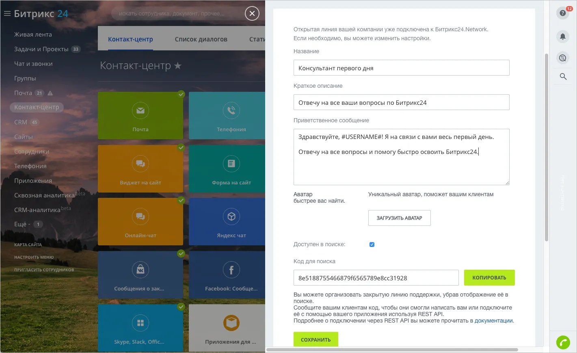Open Живая лента in sidebar

tap(33, 35)
